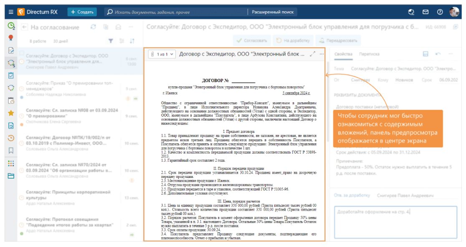The width and height of the screenshot is (466, 247).
Task: Select the red pin icon in sidebar
Action: click(x=11, y=38)
